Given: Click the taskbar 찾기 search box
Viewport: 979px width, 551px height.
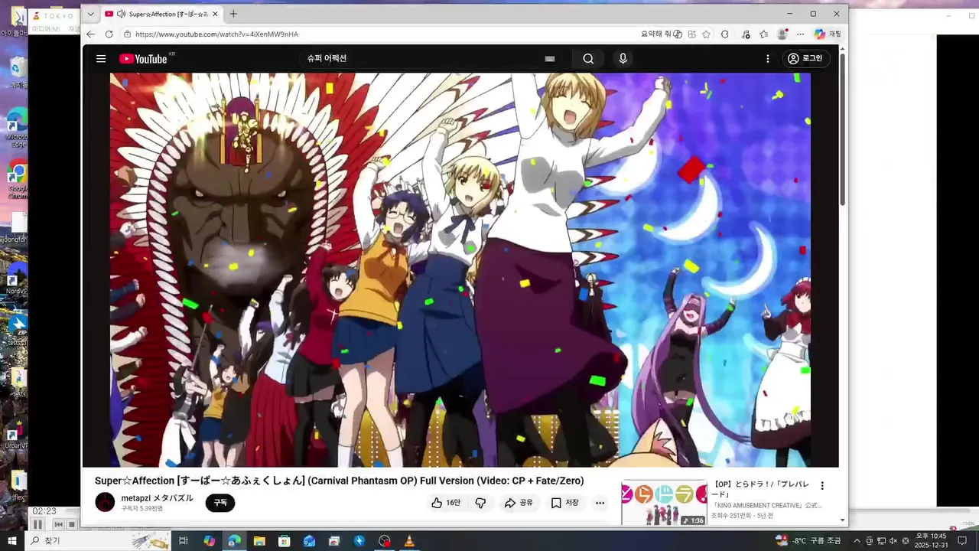Looking at the screenshot, I should coord(98,541).
